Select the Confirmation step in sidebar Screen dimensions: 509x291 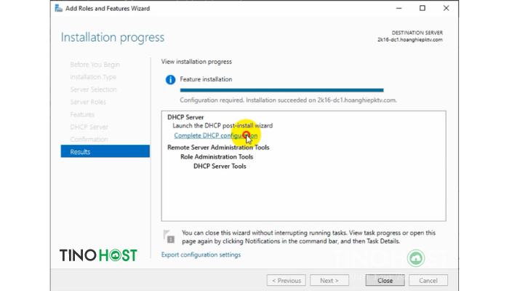tap(89, 140)
